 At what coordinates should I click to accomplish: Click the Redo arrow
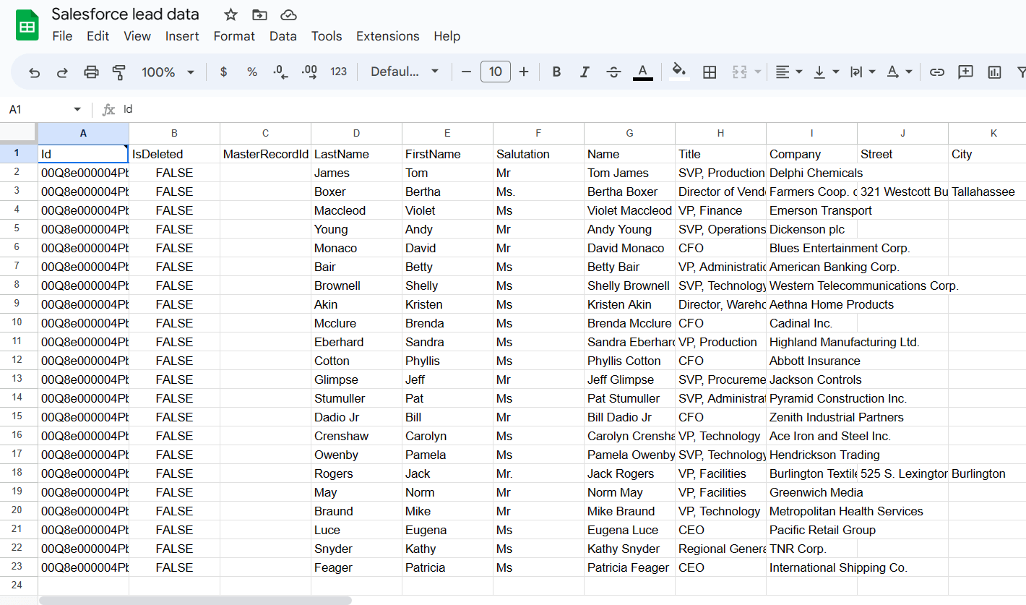[x=62, y=72]
